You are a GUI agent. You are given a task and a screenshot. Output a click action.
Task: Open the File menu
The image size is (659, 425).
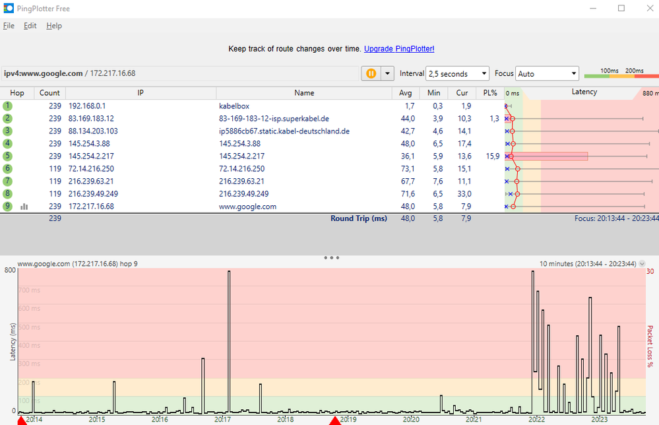[x=9, y=25]
